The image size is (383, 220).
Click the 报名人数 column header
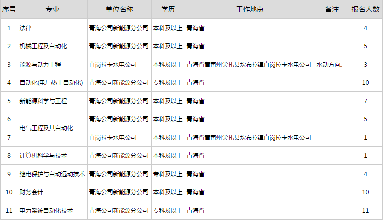pyautogui.click(x=365, y=10)
